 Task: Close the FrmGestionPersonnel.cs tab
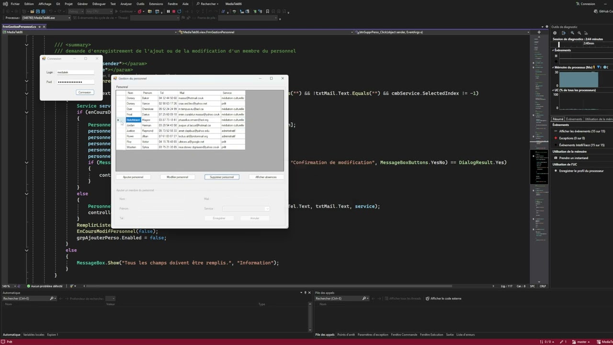[x=44, y=26]
